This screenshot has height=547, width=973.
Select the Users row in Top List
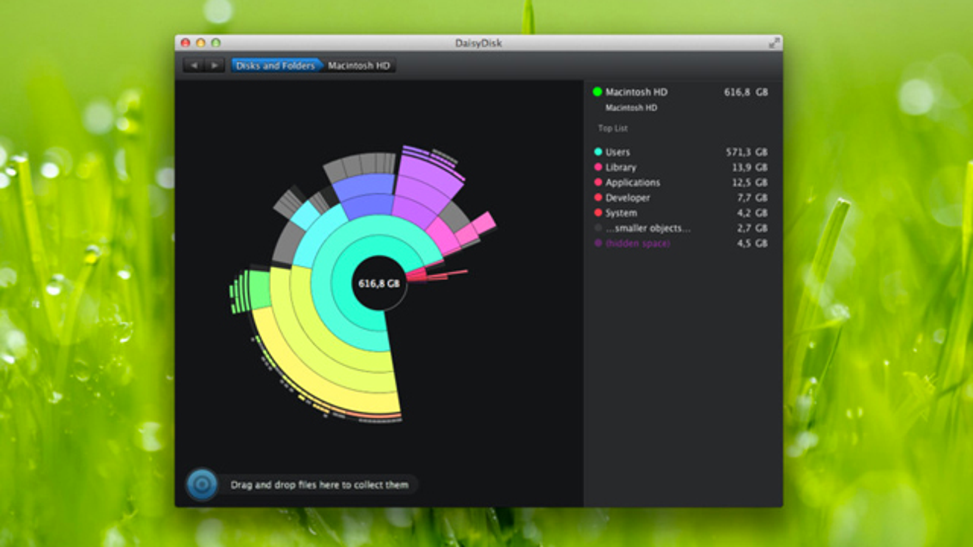tap(680, 152)
